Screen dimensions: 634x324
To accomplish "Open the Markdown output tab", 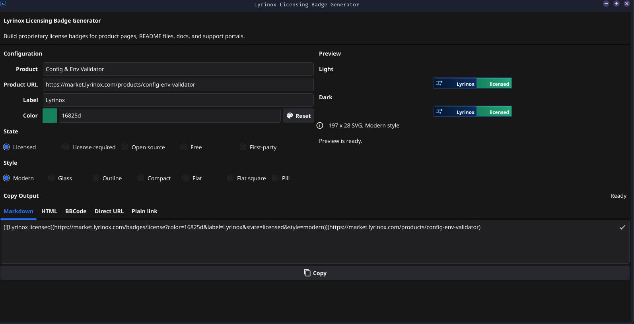I will (18, 211).
